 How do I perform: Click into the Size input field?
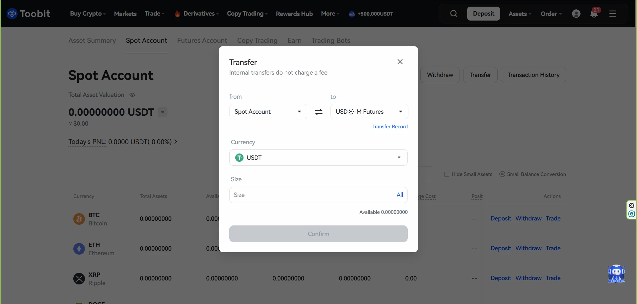[309, 195]
